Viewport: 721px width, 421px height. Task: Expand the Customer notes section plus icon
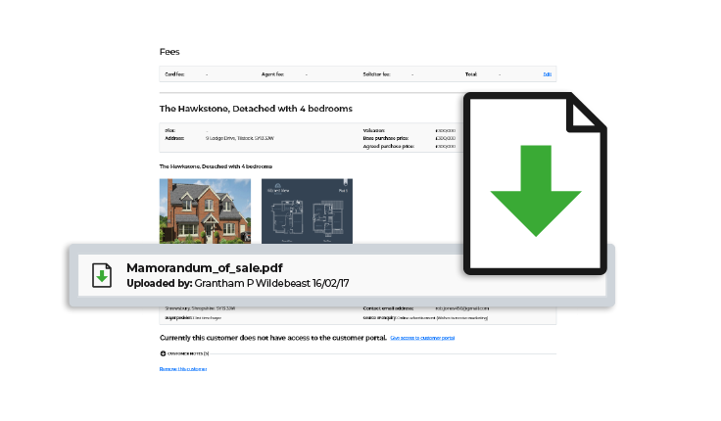coord(163,352)
